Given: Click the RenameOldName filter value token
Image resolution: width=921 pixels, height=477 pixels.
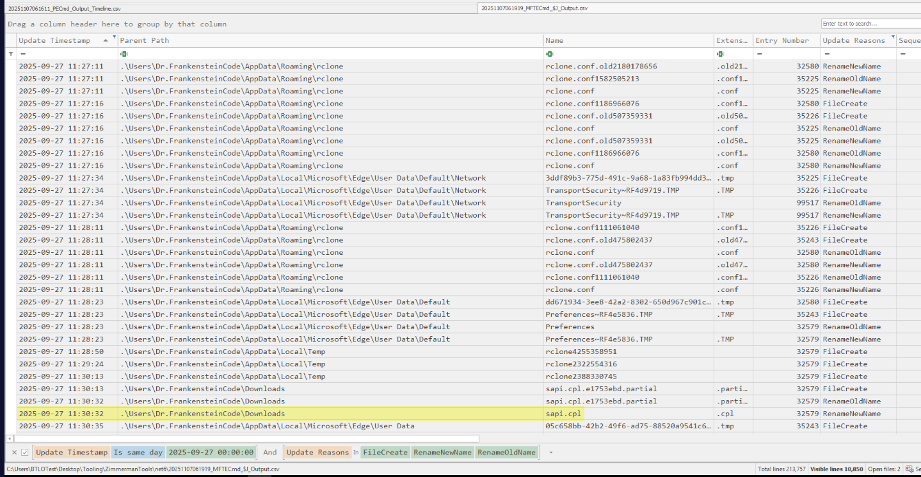Looking at the screenshot, I should click(x=506, y=452).
